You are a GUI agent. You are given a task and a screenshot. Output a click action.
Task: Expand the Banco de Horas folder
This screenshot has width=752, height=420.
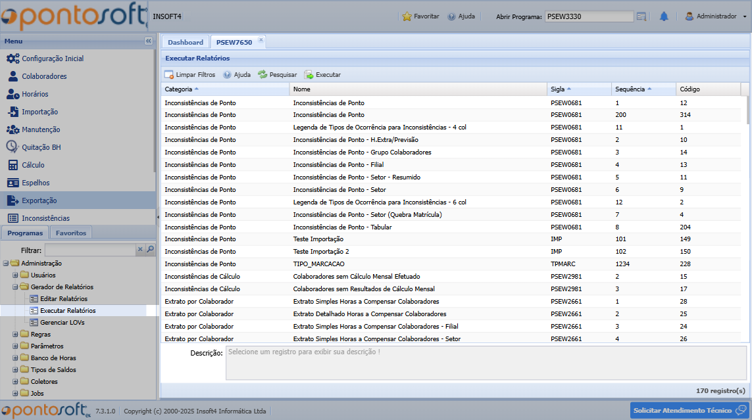coord(16,358)
